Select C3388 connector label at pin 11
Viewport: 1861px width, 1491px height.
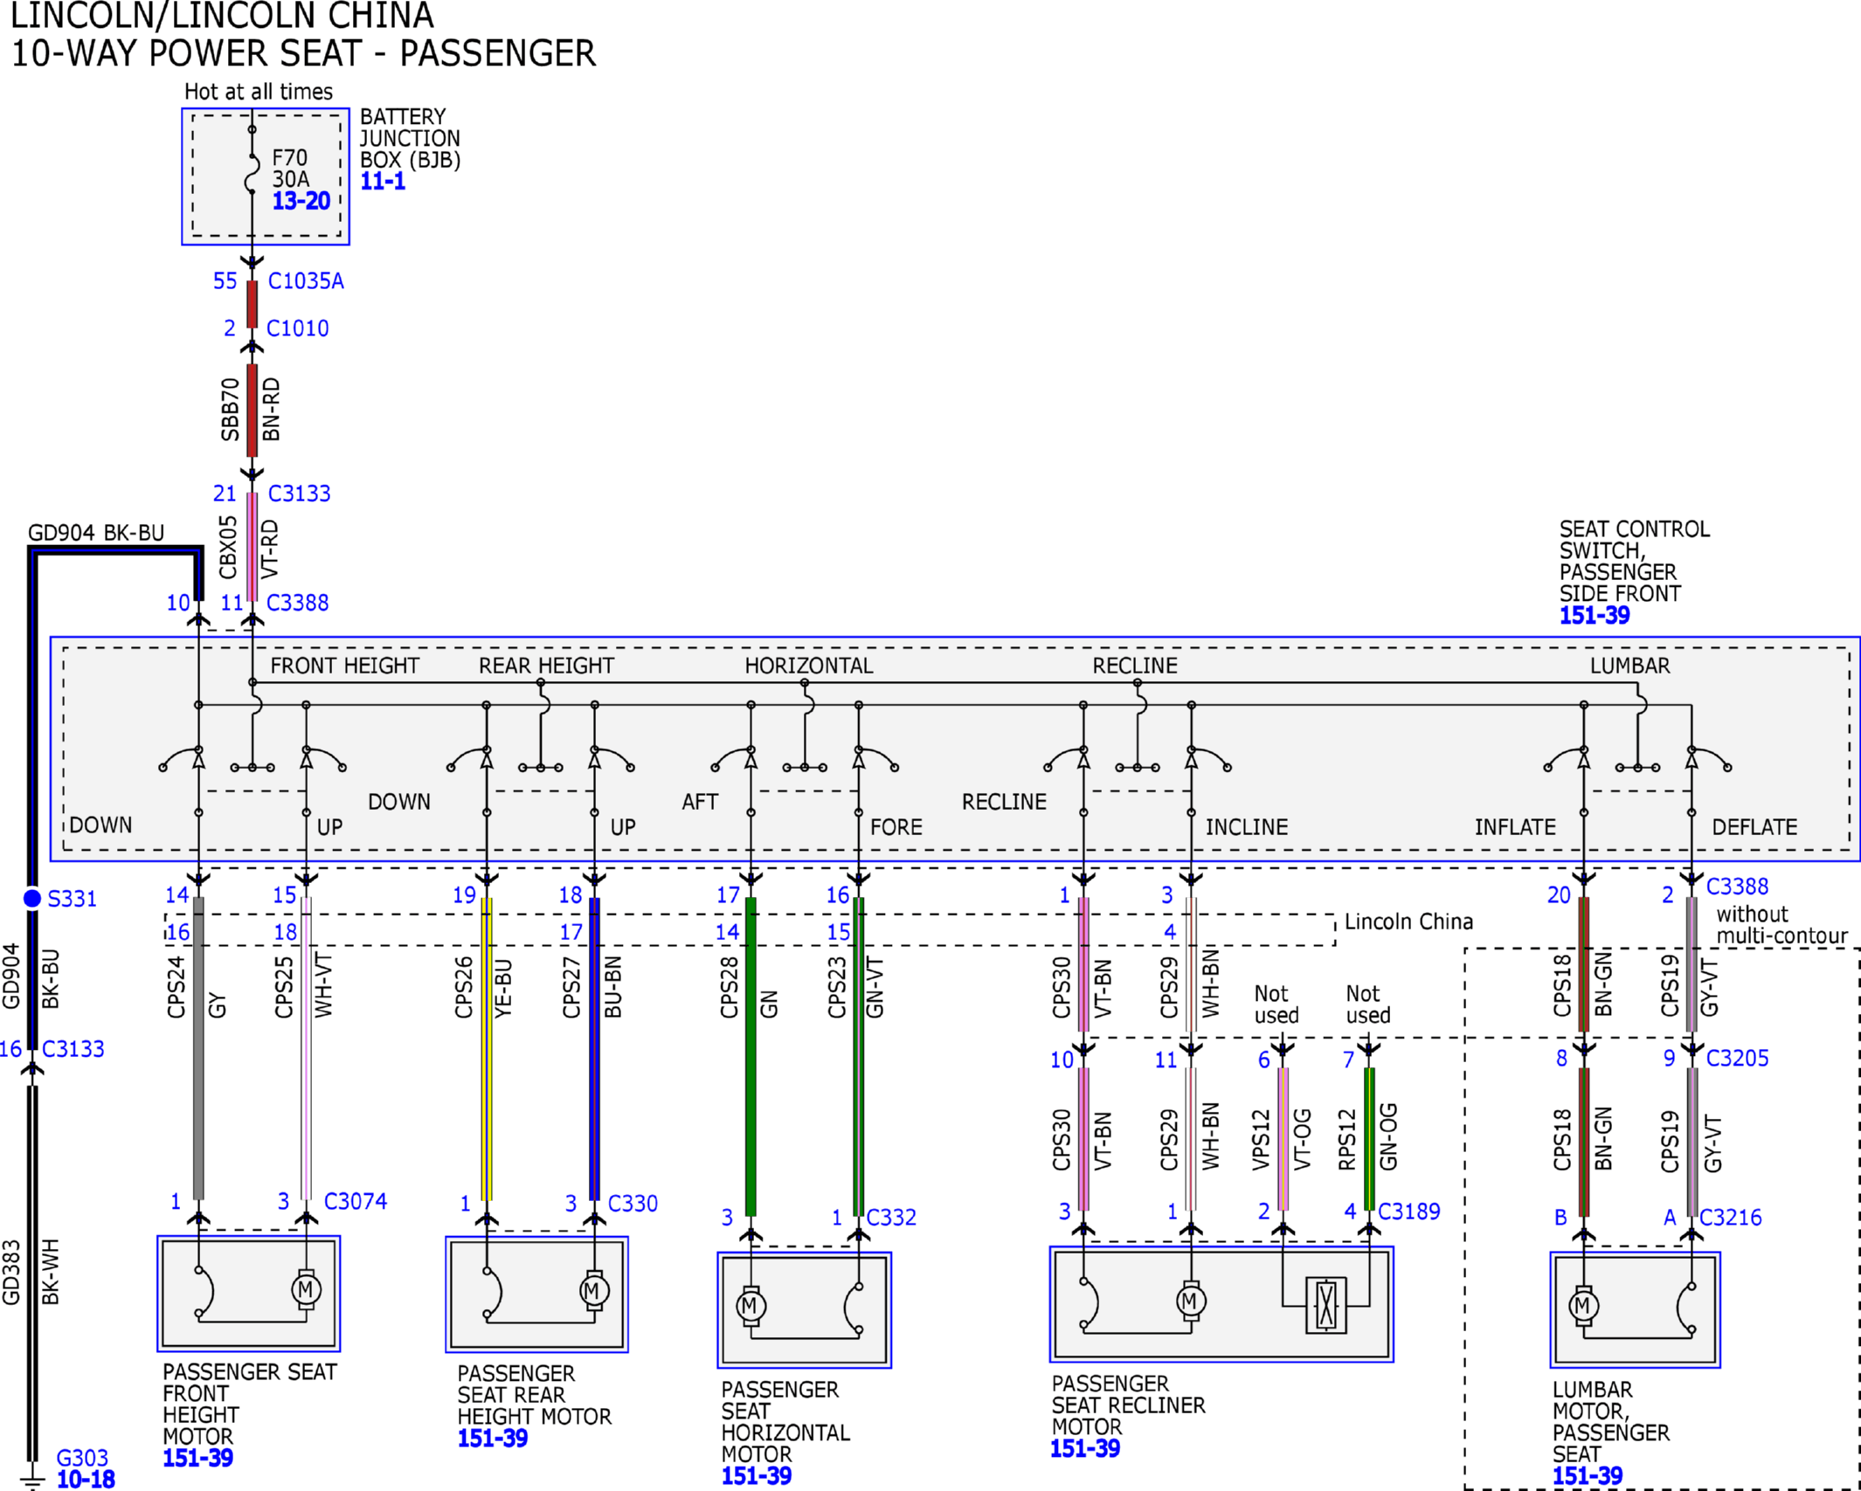(x=297, y=603)
